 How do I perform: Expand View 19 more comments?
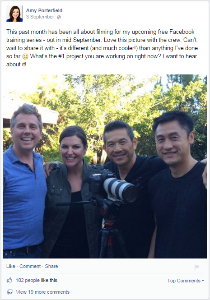42,292
